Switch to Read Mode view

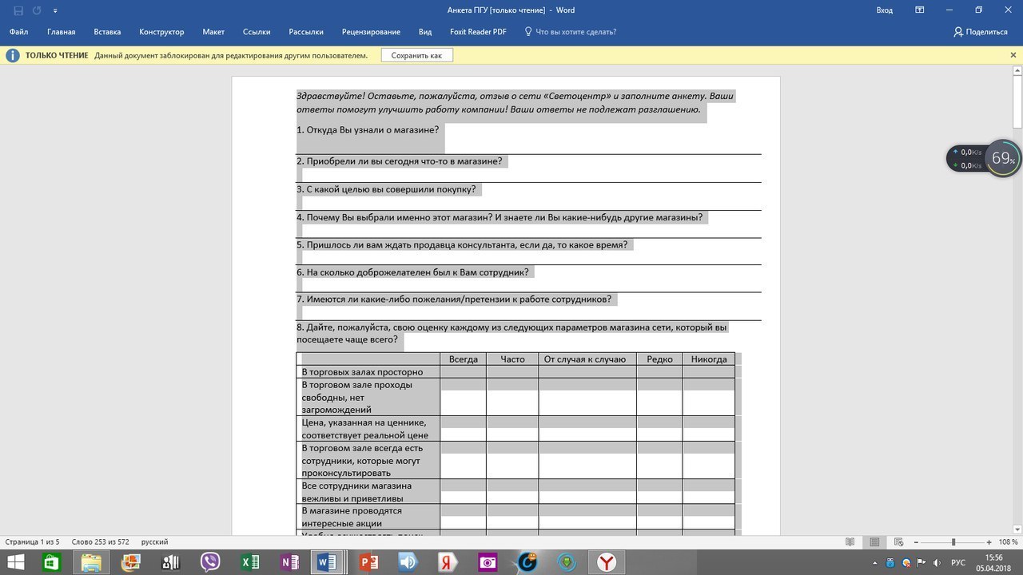(850, 541)
